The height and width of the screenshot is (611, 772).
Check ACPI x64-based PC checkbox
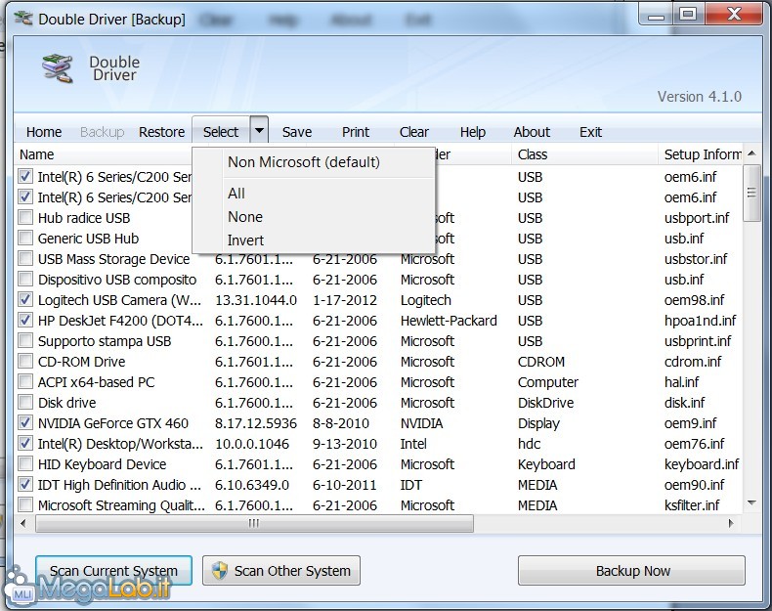pos(25,381)
